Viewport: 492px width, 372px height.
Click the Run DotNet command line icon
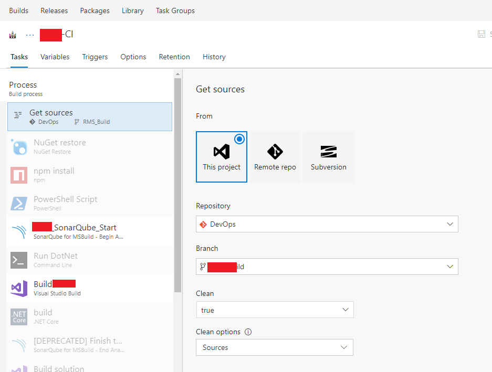pyautogui.click(x=19, y=260)
